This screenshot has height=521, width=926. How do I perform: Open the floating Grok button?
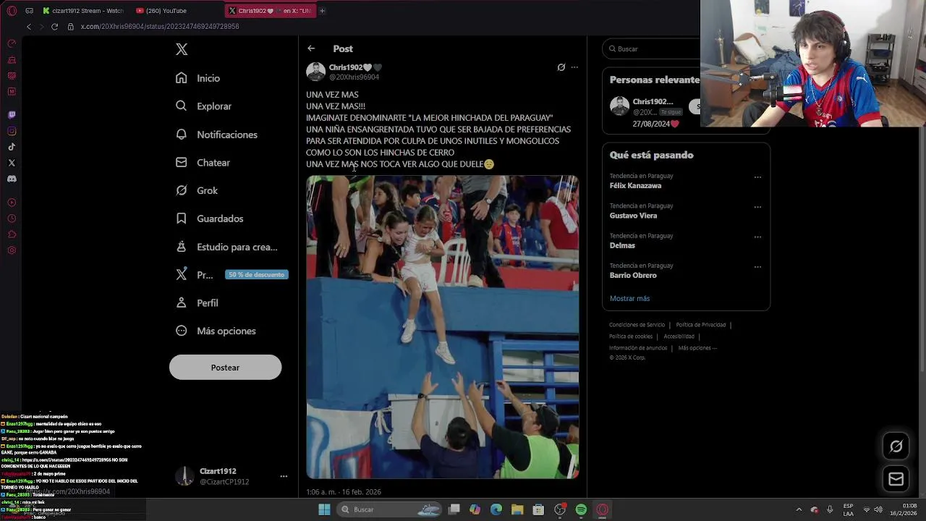click(x=896, y=446)
